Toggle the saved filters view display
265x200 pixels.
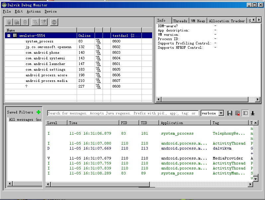pos(245,113)
